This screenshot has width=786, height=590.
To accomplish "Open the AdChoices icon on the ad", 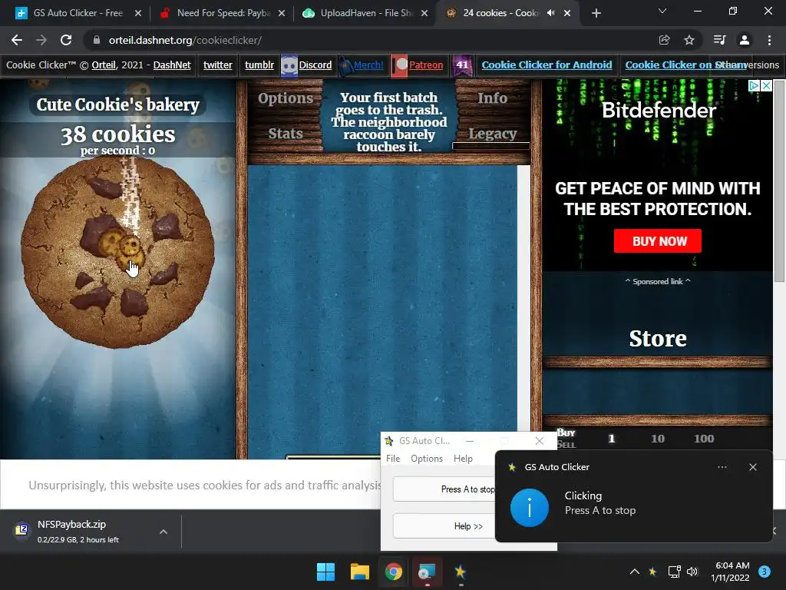I will pyautogui.click(x=754, y=86).
